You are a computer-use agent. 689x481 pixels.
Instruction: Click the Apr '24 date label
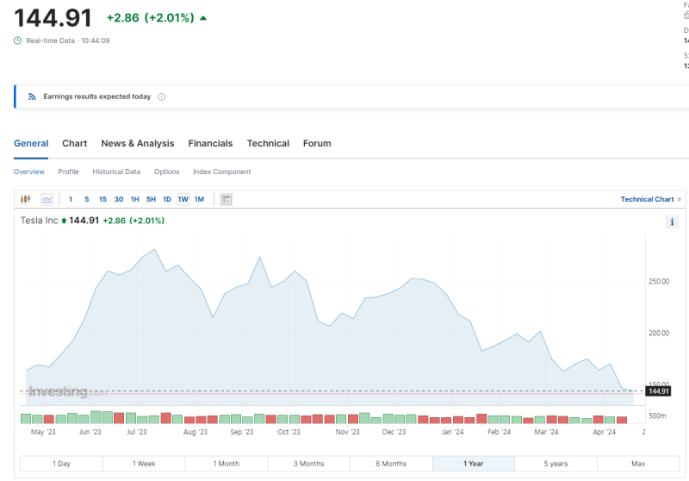[x=605, y=432]
